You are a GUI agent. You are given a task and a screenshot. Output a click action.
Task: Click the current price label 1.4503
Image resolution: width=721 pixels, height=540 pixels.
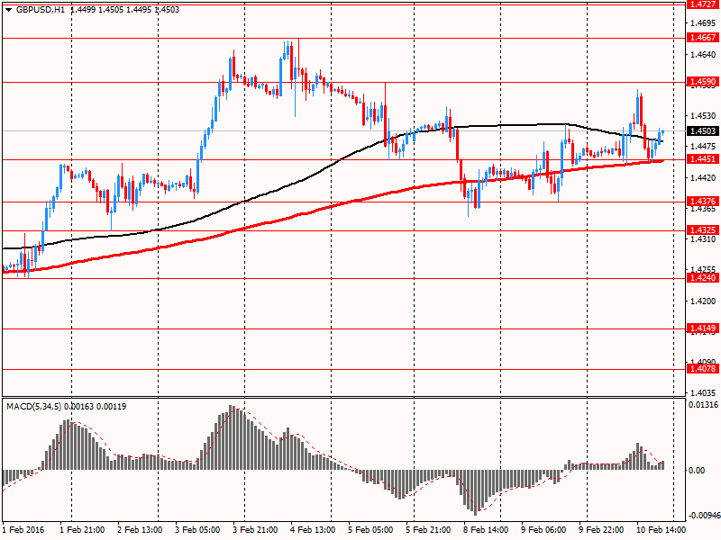703,131
